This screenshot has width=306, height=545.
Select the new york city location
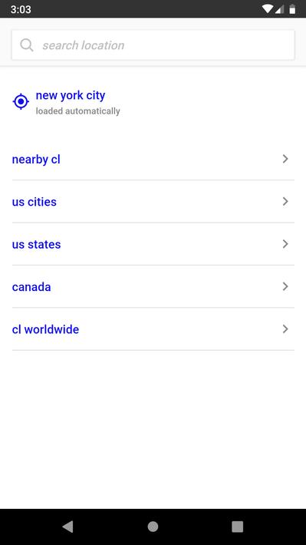pyautogui.click(x=71, y=95)
